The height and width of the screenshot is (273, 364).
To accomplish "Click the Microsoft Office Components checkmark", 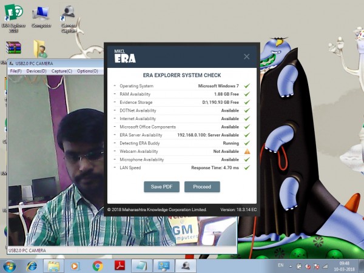I will (247, 127).
